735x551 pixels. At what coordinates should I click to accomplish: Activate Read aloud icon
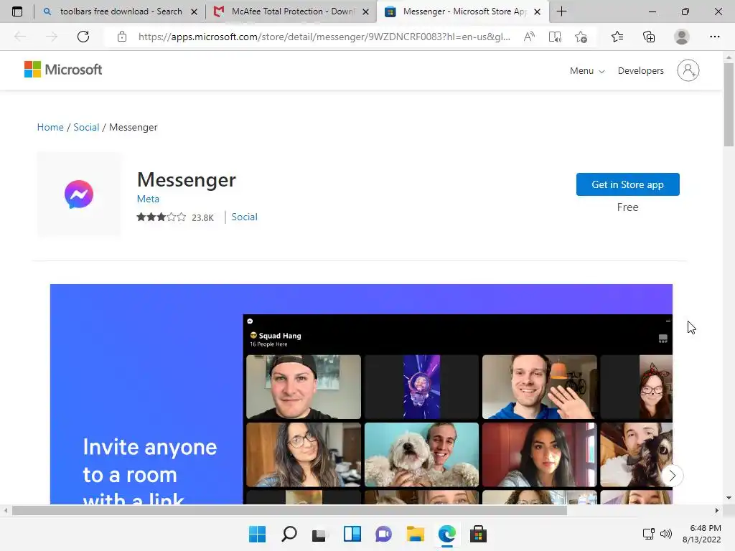tap(529, 37)
